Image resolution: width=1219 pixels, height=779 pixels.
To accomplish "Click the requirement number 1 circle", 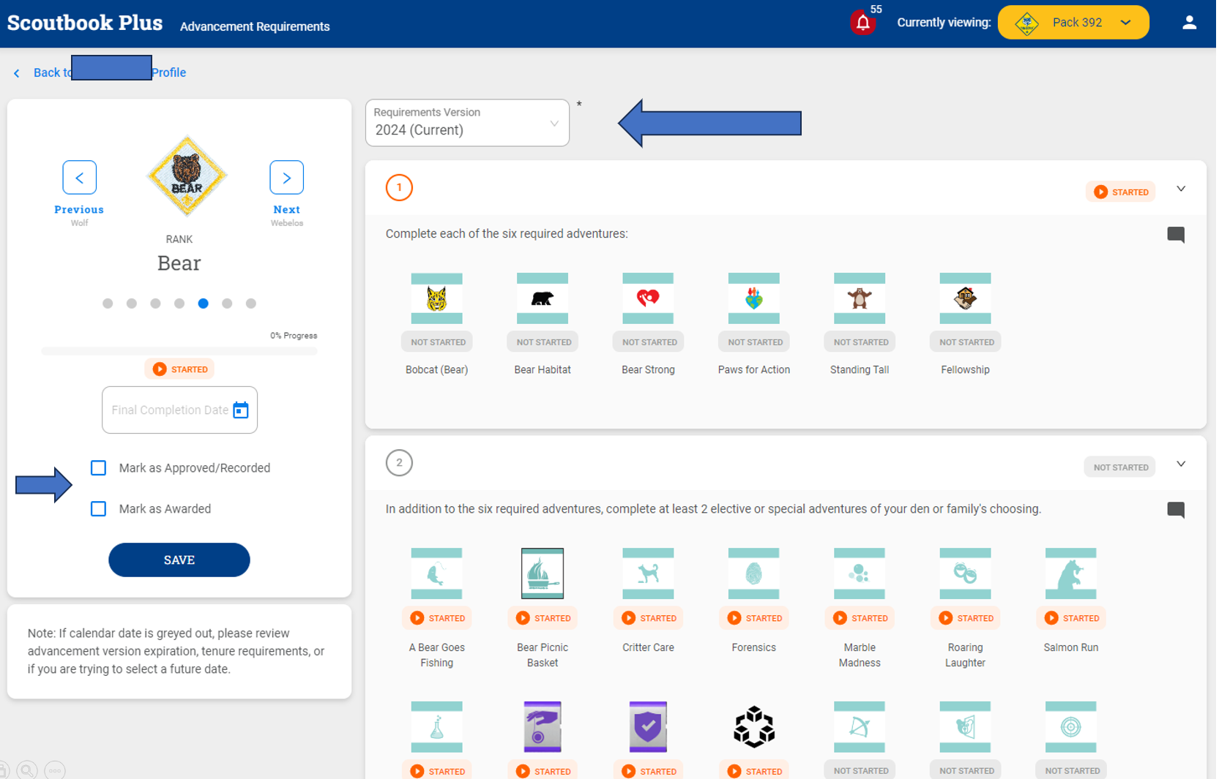I will (400, 188).
